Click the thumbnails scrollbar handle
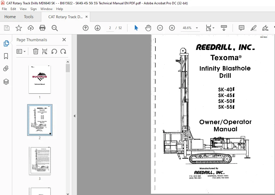This screenshot has width=275, height=195. [x=68, y=68]
